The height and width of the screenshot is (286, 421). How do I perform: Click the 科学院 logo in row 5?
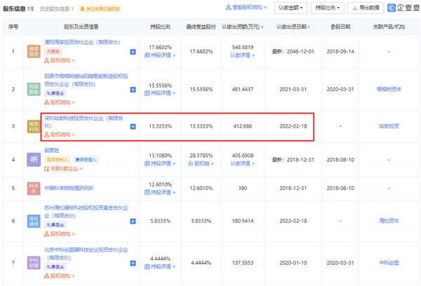(33, 189)
